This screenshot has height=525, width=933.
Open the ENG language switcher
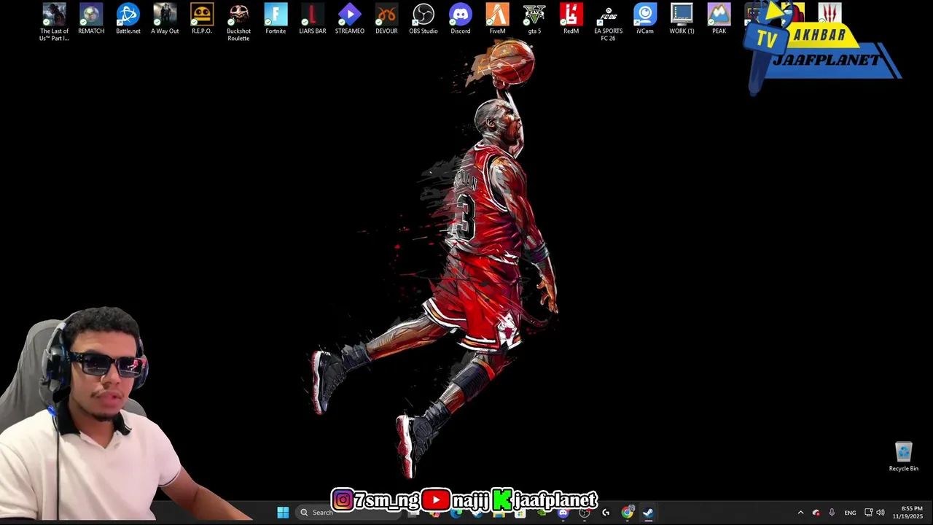pos(850,513)
